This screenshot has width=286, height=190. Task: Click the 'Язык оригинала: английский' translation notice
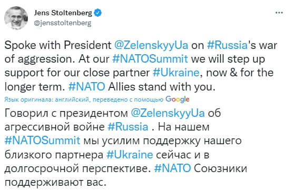point(47,99)
